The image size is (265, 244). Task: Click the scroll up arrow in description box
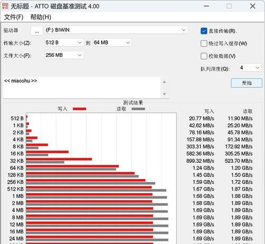[x=164, y=82]
